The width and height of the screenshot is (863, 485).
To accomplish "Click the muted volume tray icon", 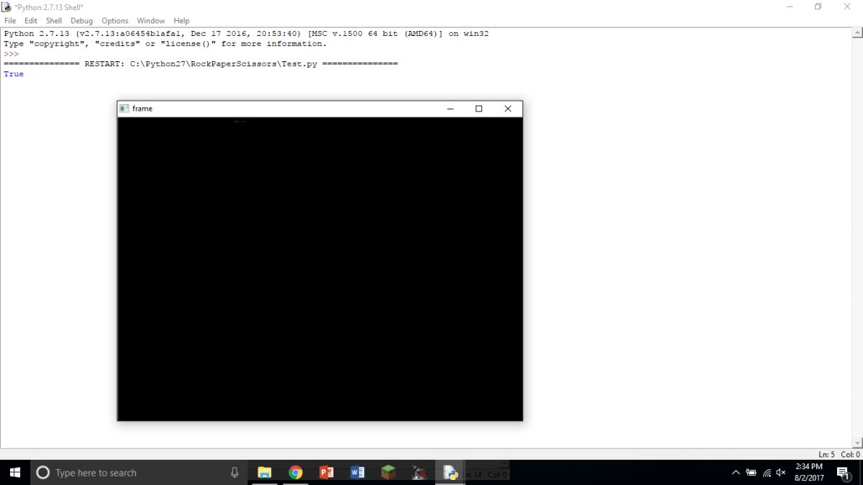I will (x=781, y=473).
